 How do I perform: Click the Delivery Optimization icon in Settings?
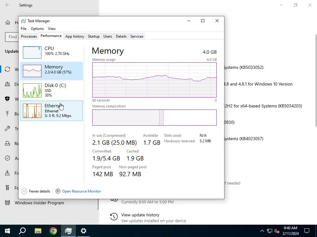click(x=7, y=84)
